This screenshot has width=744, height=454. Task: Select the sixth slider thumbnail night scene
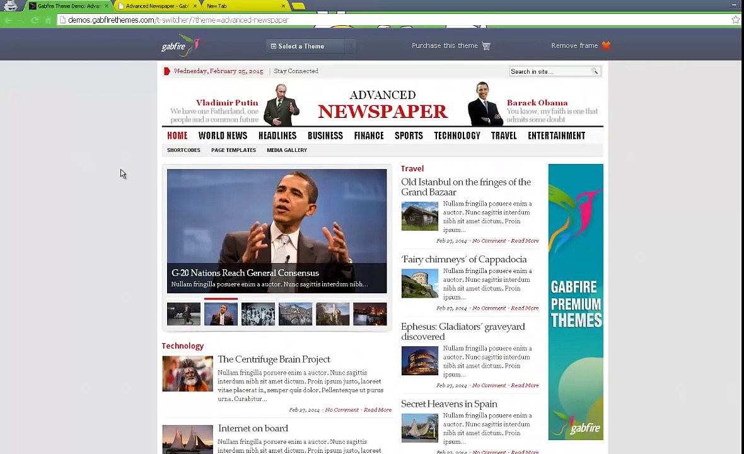click(x=369, y=314)
